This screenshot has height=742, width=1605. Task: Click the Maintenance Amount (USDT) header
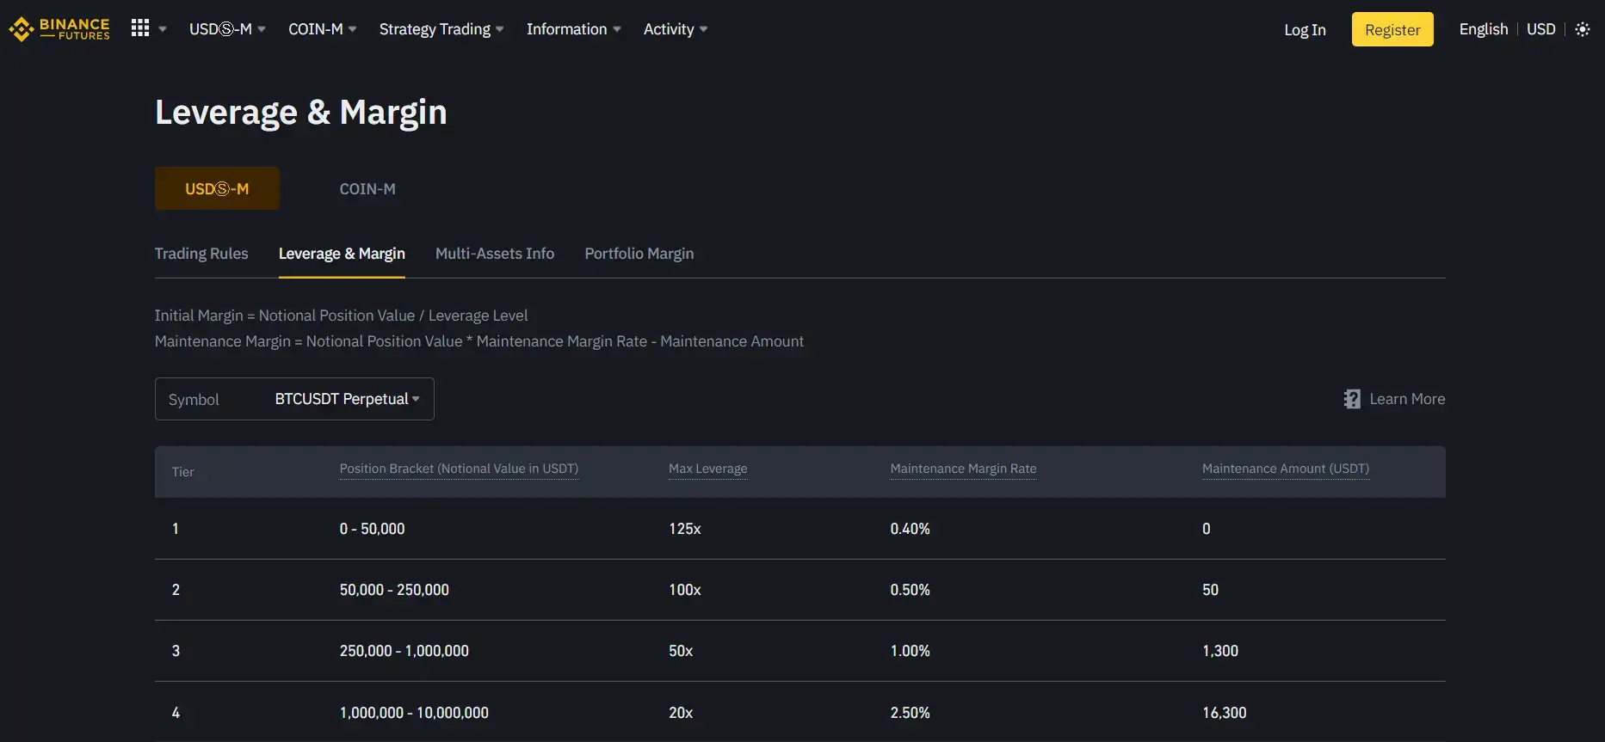tap(1286, 469)
